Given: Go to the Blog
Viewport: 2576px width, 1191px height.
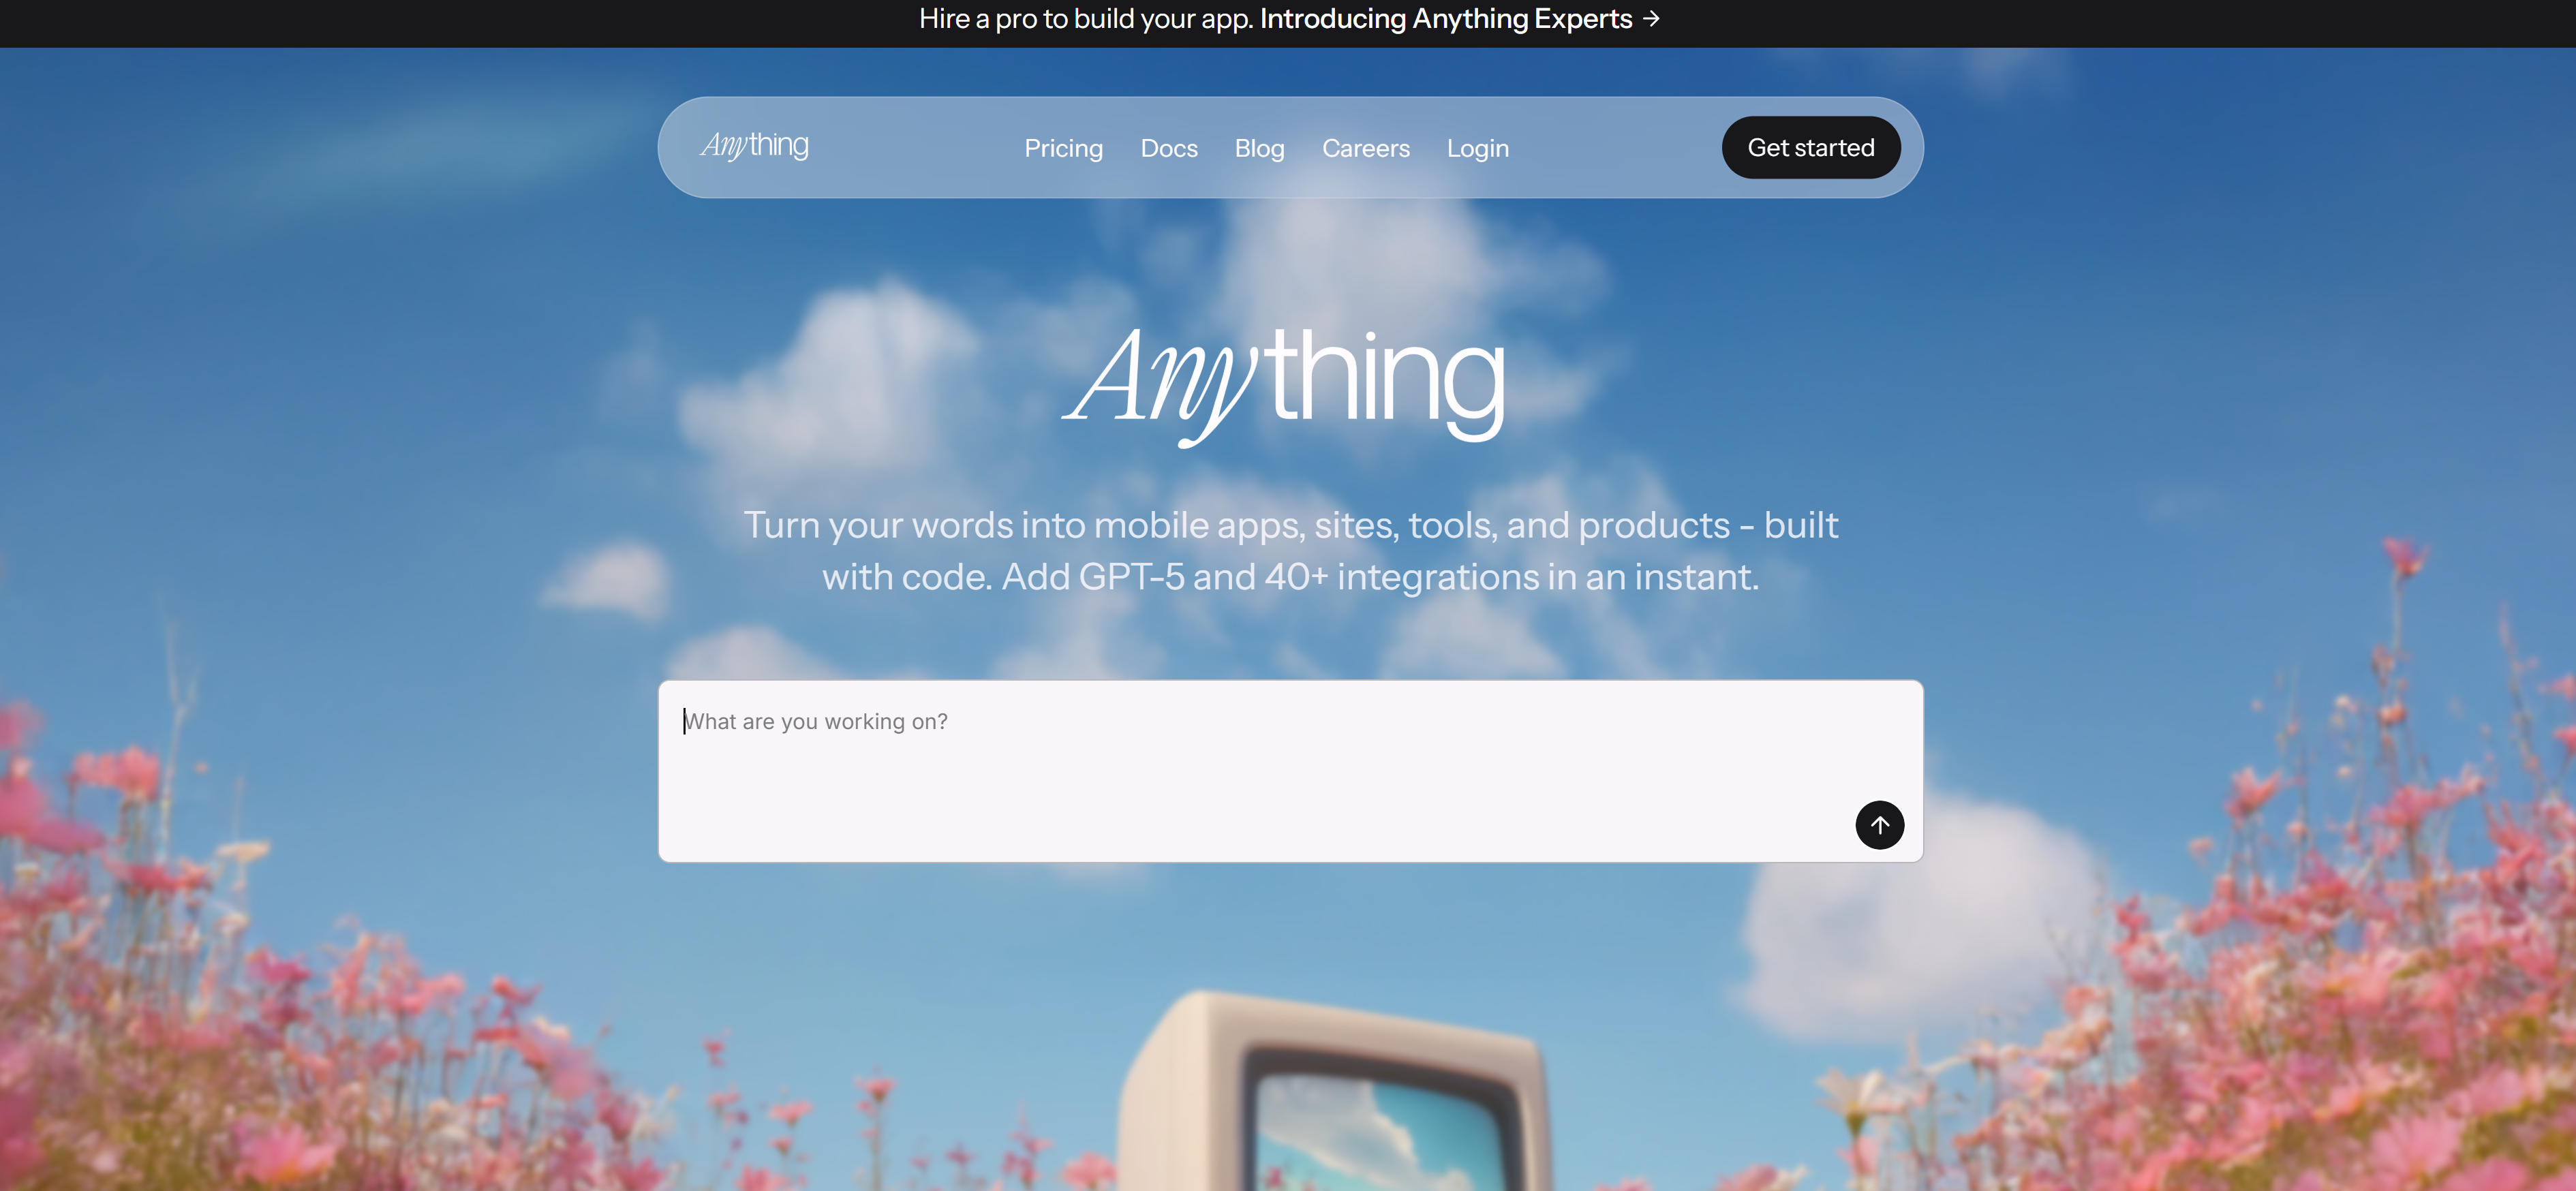Looking at the screenshot, I should [x=1259, y=148].
